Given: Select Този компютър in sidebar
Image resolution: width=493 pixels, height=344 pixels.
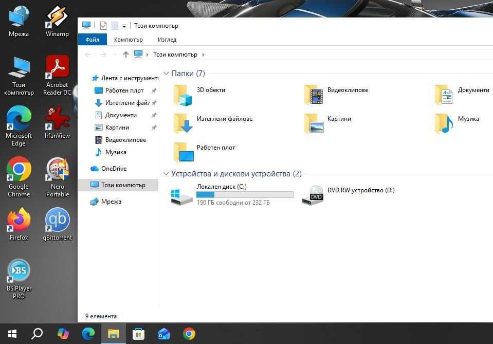Looking at the screenshot, I should [x=118, y=185].
